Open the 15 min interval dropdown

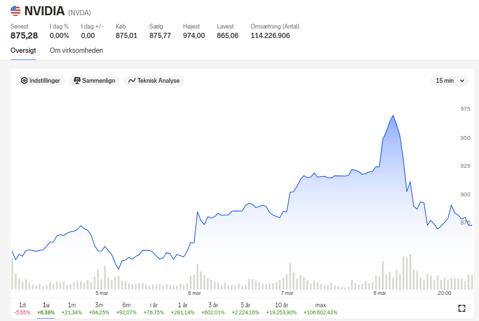point(449,80)
